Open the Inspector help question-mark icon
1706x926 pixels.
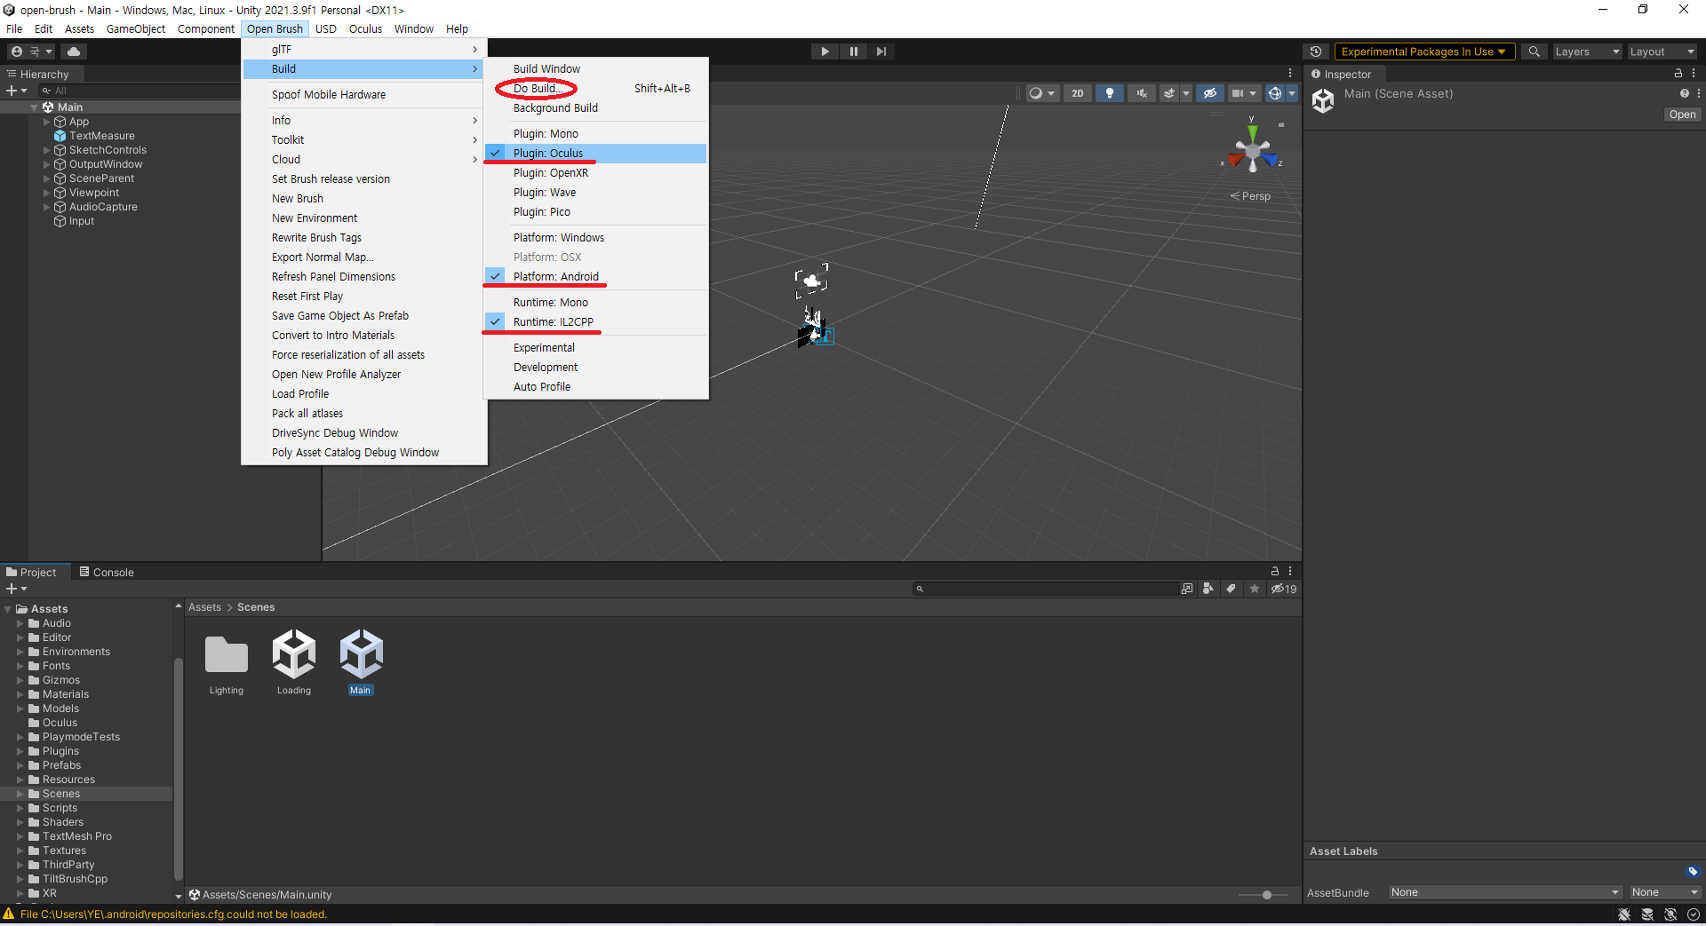click(x=1684, y=93)
